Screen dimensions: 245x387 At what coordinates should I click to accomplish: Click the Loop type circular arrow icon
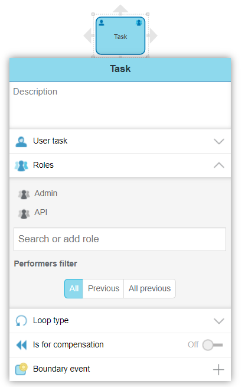tap(21, 321)
